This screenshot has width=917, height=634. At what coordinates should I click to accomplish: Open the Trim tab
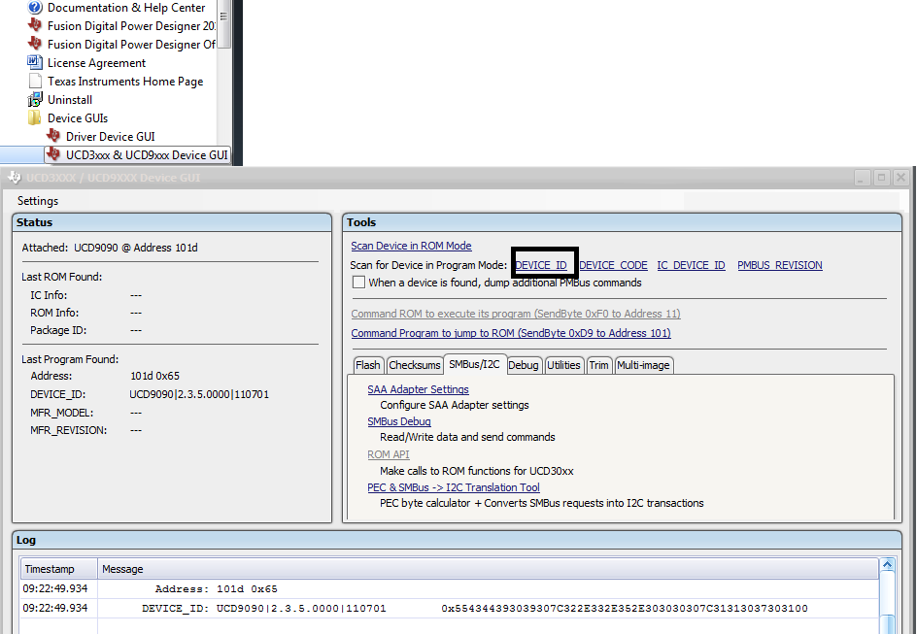click(x=598, y=365)
